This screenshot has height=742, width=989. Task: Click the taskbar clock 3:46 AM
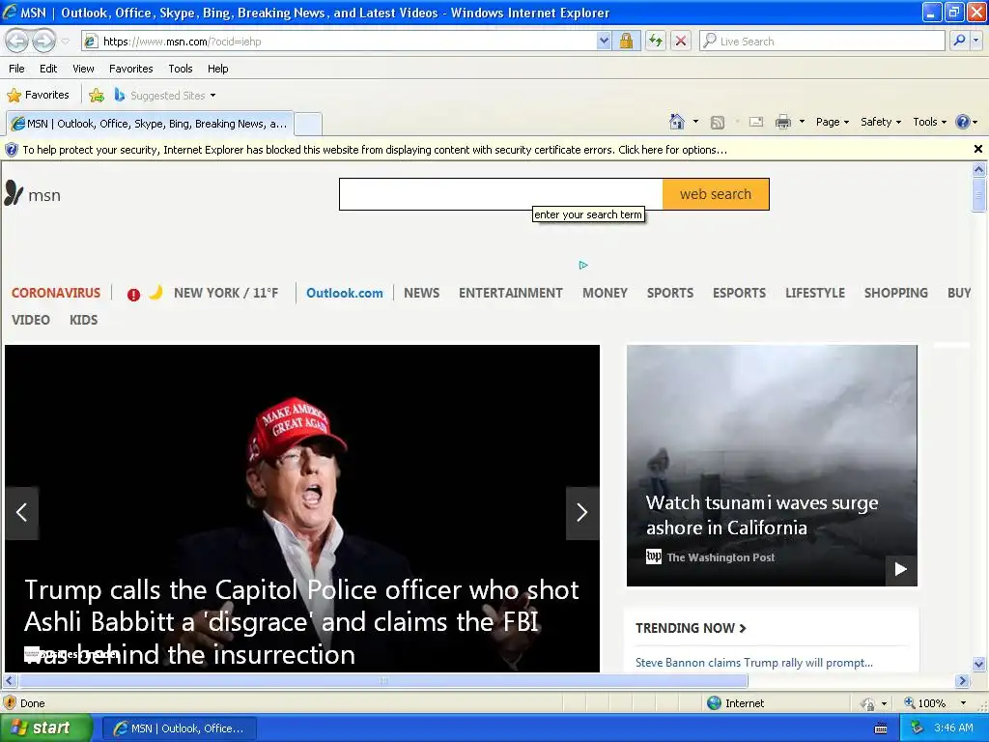pos(953,728)
